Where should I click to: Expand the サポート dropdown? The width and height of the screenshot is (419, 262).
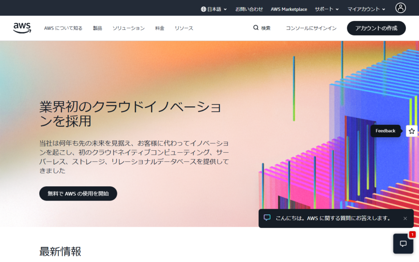327,9
